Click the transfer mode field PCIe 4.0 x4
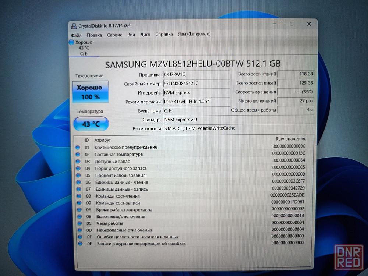The height and width of the screenshot is (276, 368). (x=196, y=102)
